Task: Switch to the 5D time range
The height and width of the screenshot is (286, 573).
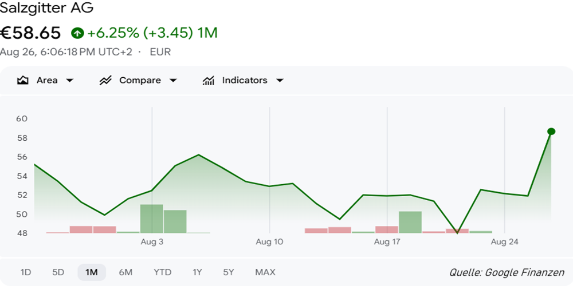Action: pos(58,272)
